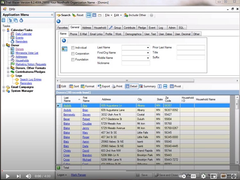The height and width of the screenshot is (180, 240).
Task: Expand the Email Campaigns tree node
Action: pos(4,87)
